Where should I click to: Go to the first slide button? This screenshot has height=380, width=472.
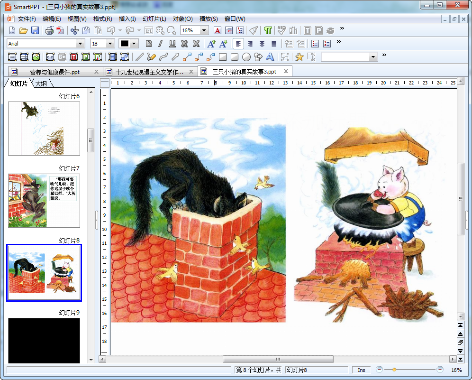click(x=460, y=325)
